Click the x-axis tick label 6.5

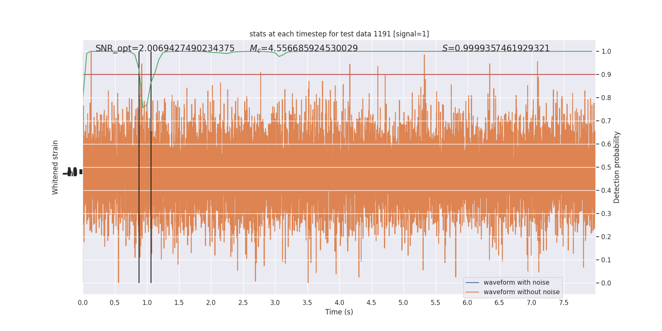[499, 303]
